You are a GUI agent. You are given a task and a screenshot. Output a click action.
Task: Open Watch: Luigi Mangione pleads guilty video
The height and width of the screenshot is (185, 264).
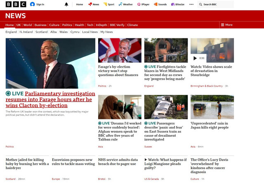165,164
